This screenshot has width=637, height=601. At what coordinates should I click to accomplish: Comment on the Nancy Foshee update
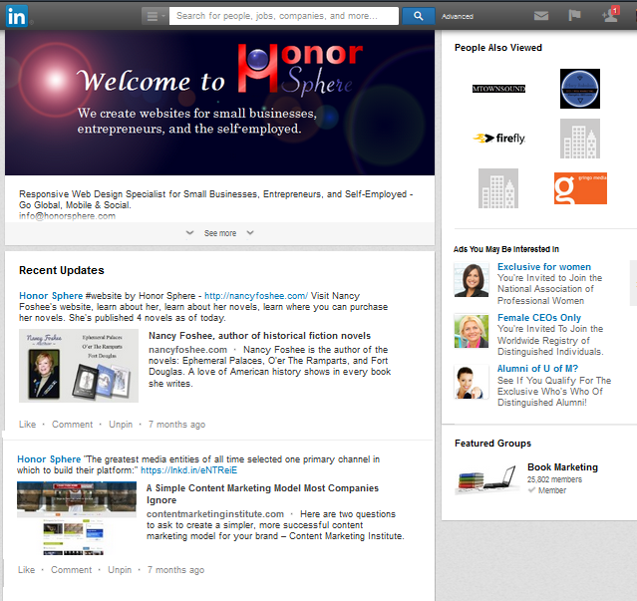pos(73,425)
